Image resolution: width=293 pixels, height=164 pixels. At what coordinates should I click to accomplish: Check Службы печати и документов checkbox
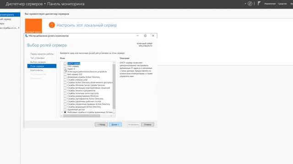click(x=65, y=91)
